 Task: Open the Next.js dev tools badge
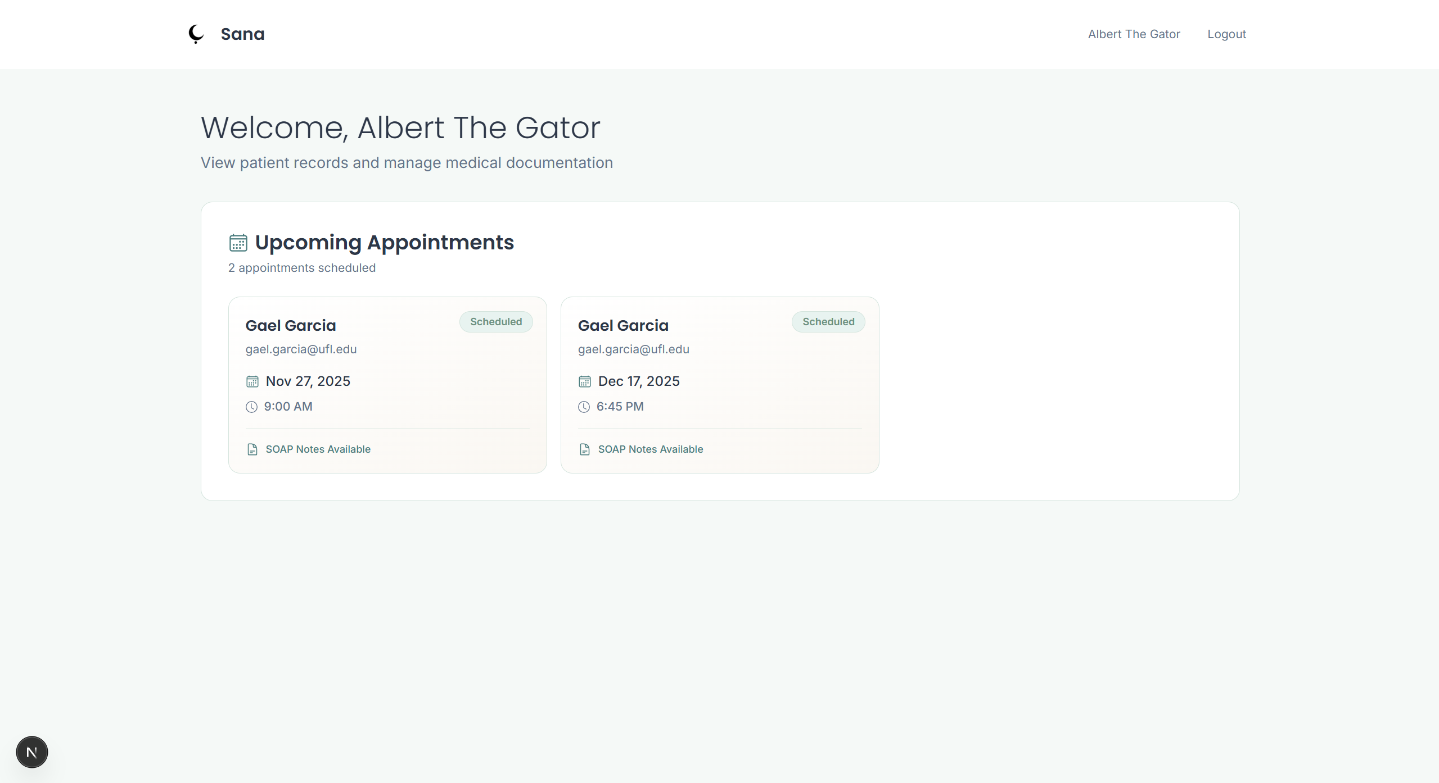32,752
